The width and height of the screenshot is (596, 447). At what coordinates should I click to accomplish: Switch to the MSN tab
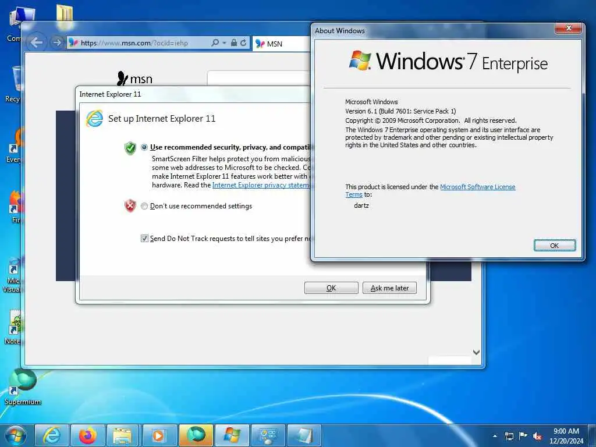(281, 44)
